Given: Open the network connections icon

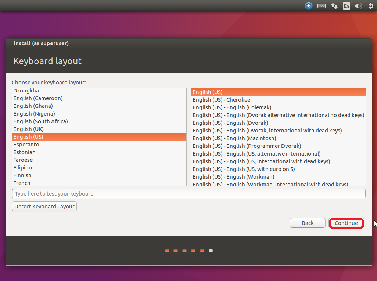Looking at the screenshot, I should pyautogui.click(x=334, y=6).
